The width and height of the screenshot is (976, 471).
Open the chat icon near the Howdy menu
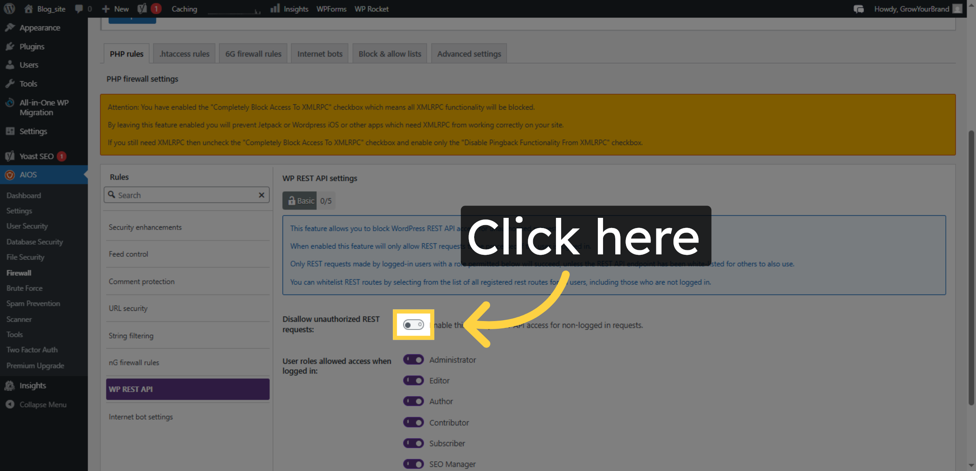click(x=859, y=9)
